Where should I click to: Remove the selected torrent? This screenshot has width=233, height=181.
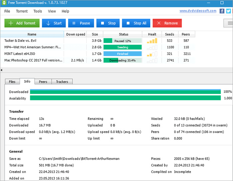[x=167, y=23]
